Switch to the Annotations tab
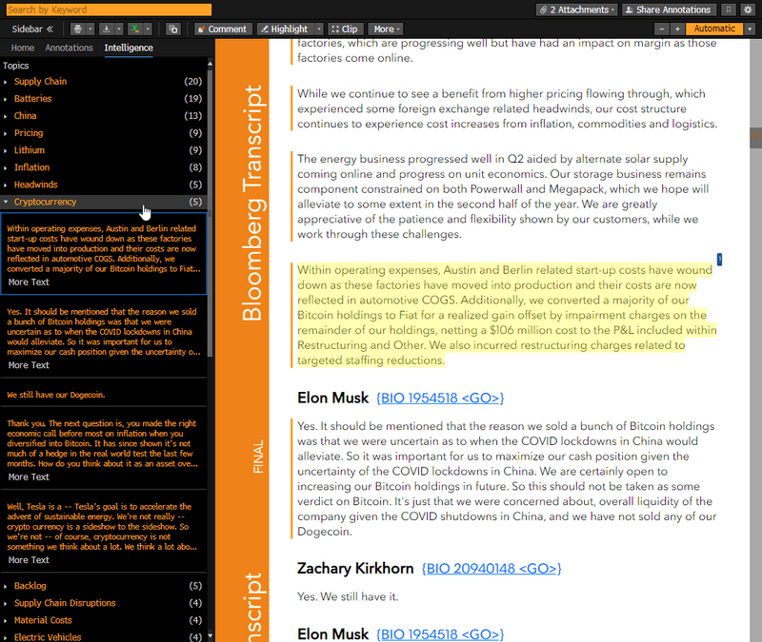The width and height of the screenshot is (762, 642). 69,48
